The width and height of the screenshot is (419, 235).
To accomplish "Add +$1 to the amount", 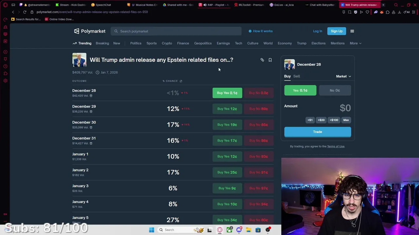I will click(310, 120).
